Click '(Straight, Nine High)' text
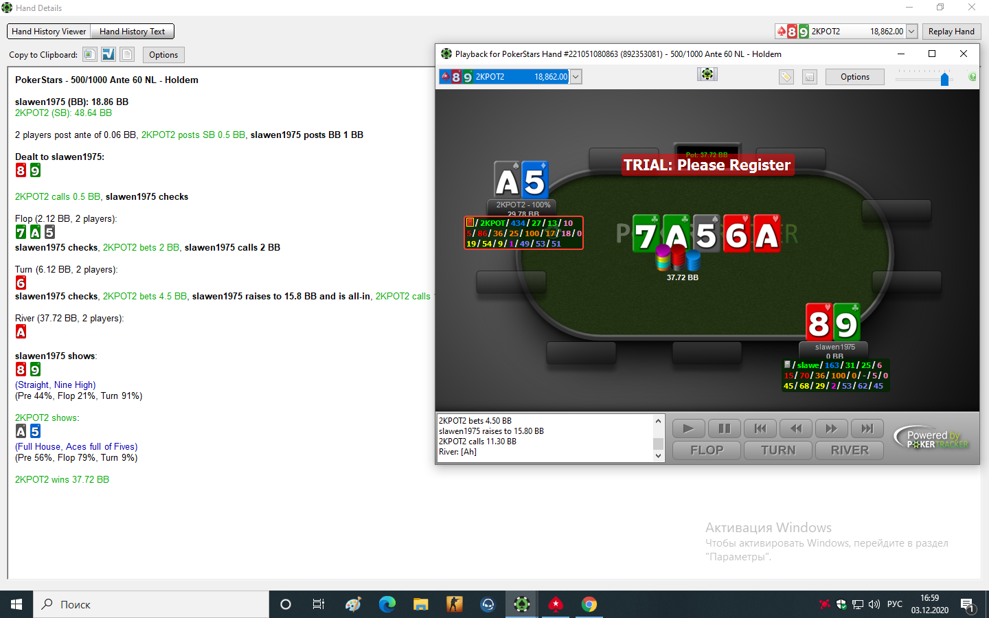Screen dimensions: 989x618 (55, 385)
